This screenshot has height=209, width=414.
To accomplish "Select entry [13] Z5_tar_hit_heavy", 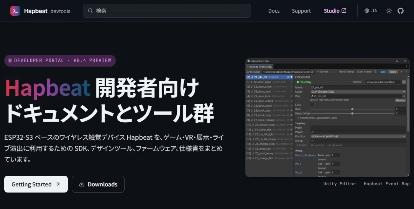I will (x=269, y=139).
